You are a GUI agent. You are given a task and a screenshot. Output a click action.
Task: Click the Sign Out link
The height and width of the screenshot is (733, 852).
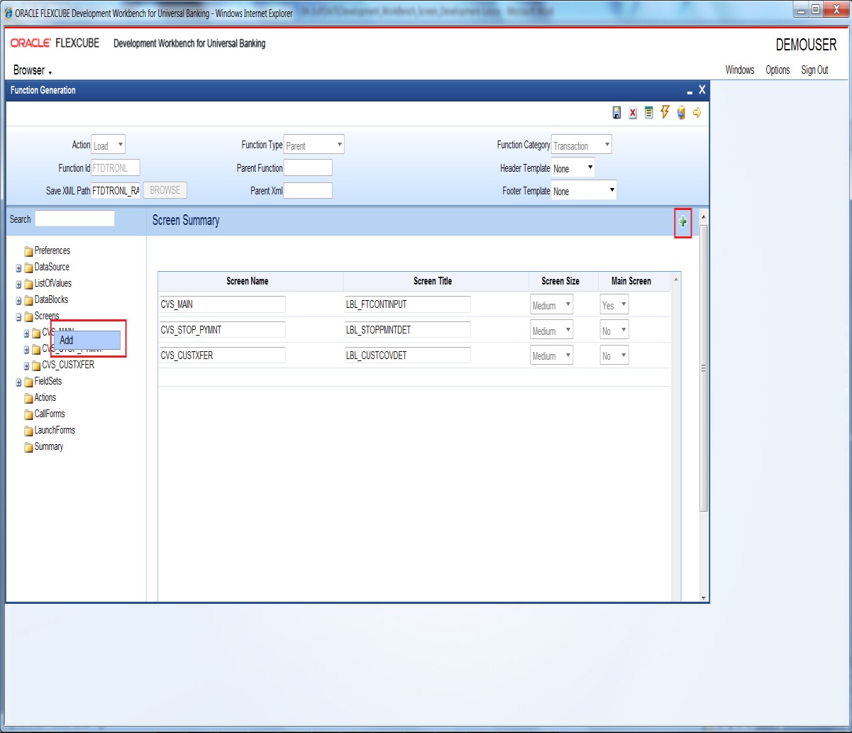[814, 70]
